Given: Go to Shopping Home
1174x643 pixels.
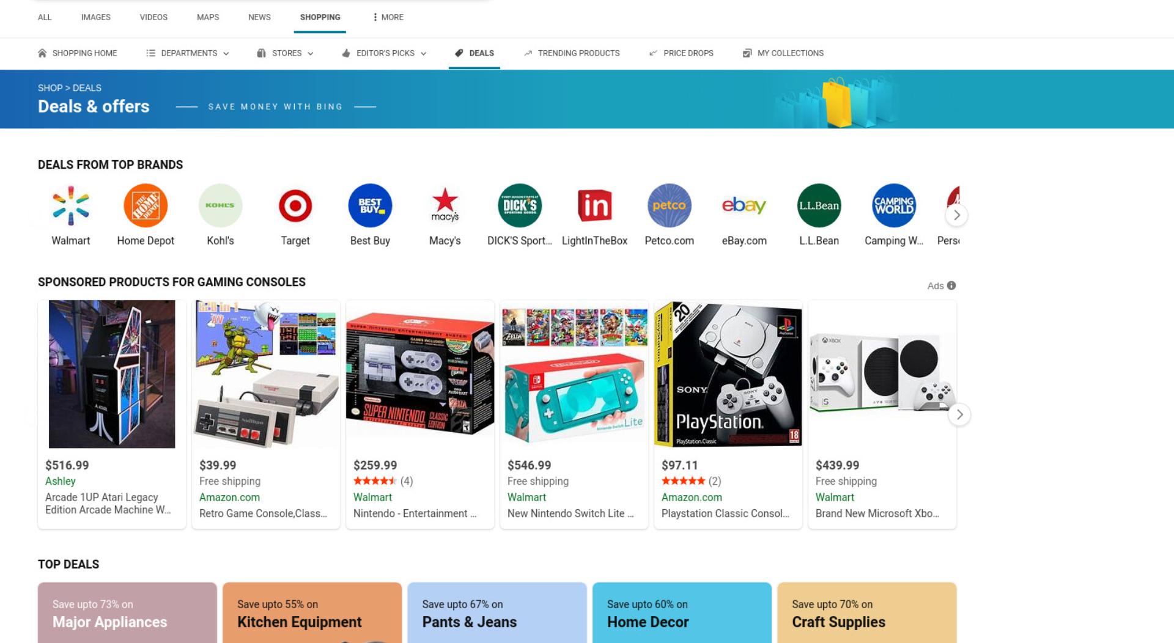Looking at the screenshot, I should pyautogui.click(x=78, y=53).
